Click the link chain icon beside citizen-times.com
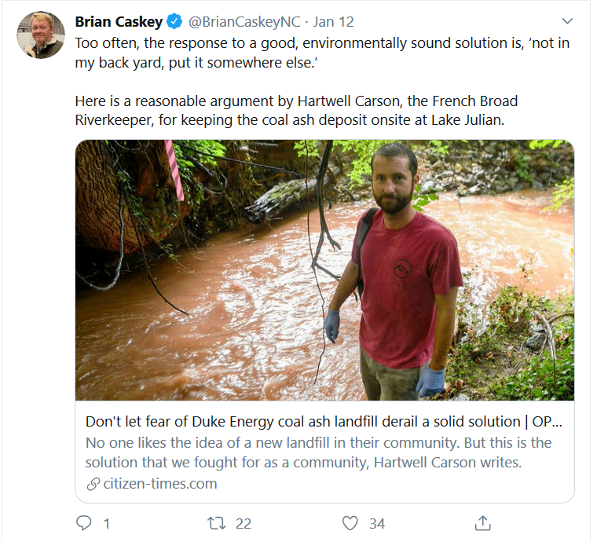This screenshot has width=597, height=542. pyautogui.click(x=93, y=484)
